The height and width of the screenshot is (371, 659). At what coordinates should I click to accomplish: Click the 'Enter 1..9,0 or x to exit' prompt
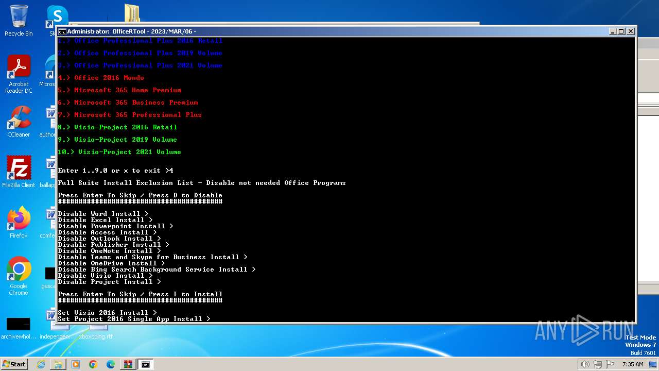pyautogui.click(x=115, y=171)
